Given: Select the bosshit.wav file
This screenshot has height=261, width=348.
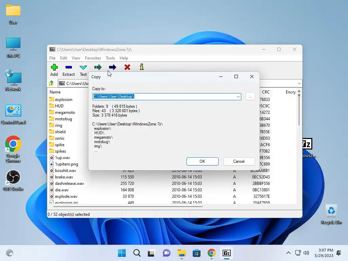Looking at the screenshot, I should [x=63, y=171].
